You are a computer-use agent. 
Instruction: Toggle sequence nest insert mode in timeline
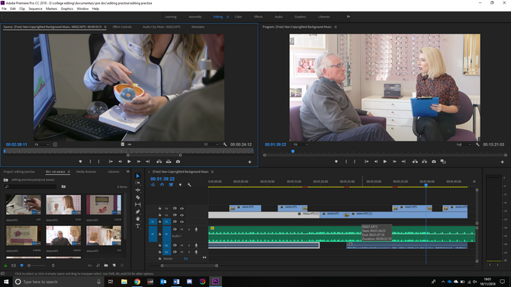coord(153,185)
